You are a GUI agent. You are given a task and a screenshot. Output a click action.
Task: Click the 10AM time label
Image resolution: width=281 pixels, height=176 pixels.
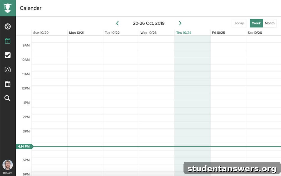click(x=26, y=60)
